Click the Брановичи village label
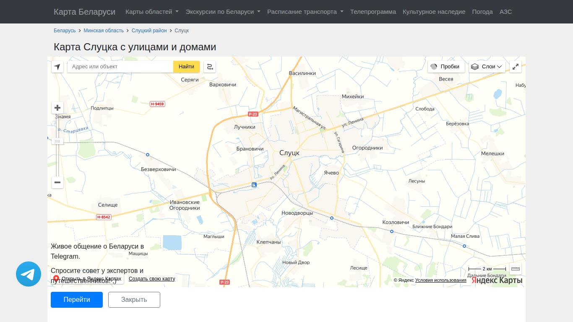 [x=250, y=149]
